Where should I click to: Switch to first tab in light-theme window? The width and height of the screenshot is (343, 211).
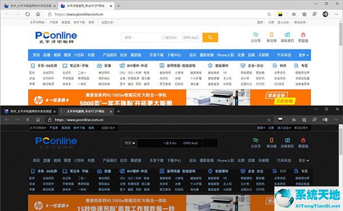point(30,6)
